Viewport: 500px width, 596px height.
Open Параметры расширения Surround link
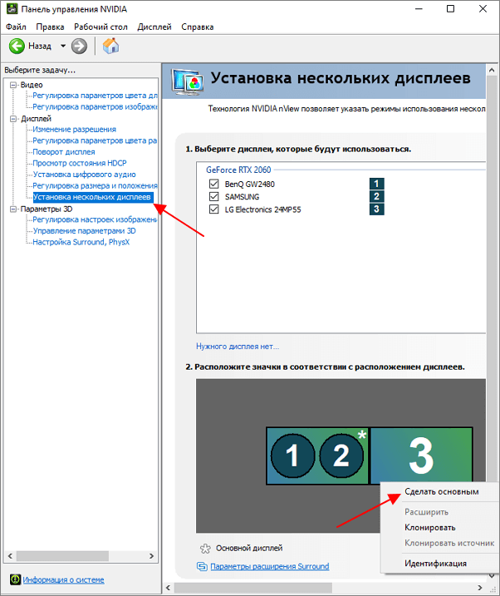tap(270, 566)
